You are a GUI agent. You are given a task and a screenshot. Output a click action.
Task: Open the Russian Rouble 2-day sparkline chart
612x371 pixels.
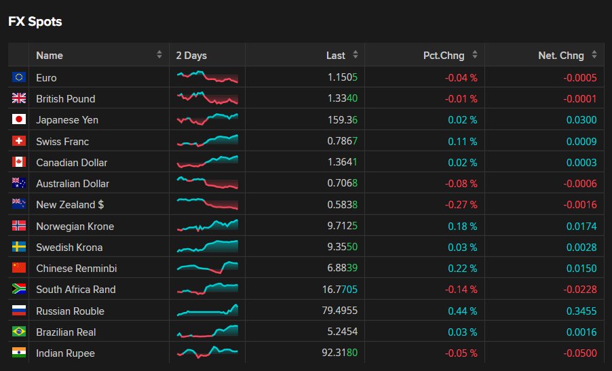pyautogui.click(x=207, y=310)
